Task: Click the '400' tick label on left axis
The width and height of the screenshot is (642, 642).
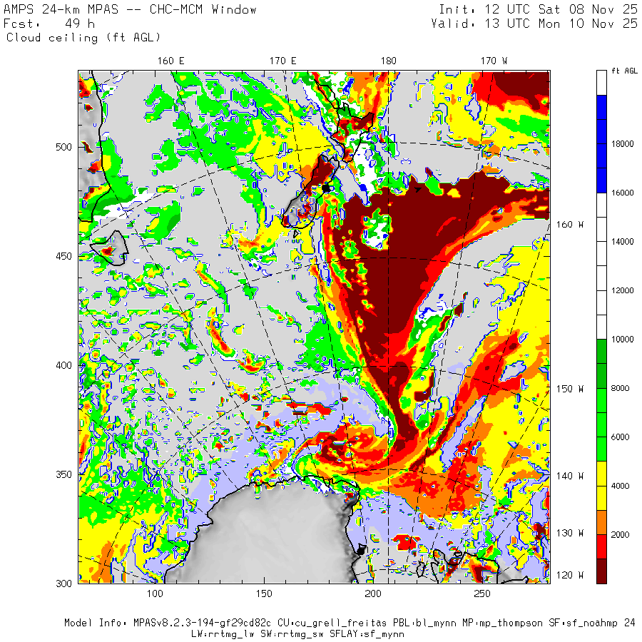Action: 63,365
